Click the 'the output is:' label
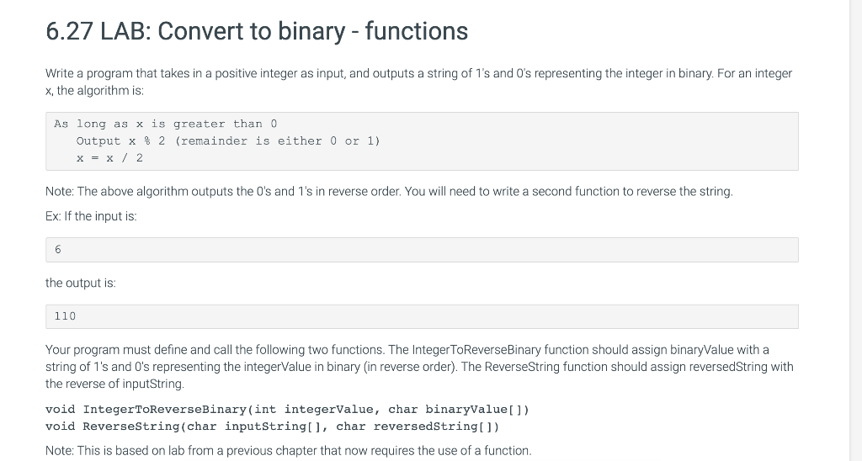Screen dimensions: 862x461 (x=81, y=283)
